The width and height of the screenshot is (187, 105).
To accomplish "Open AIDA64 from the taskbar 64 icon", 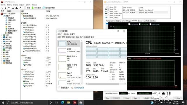I will pos(75,102).
